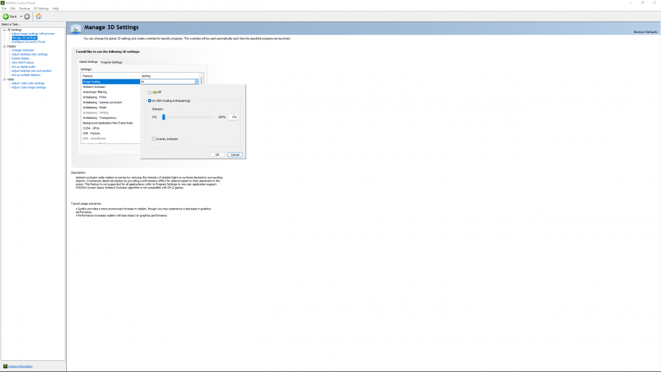Select the Antialiasing - Mode row
The image size is (661, 372).
[x=111, y=108]
